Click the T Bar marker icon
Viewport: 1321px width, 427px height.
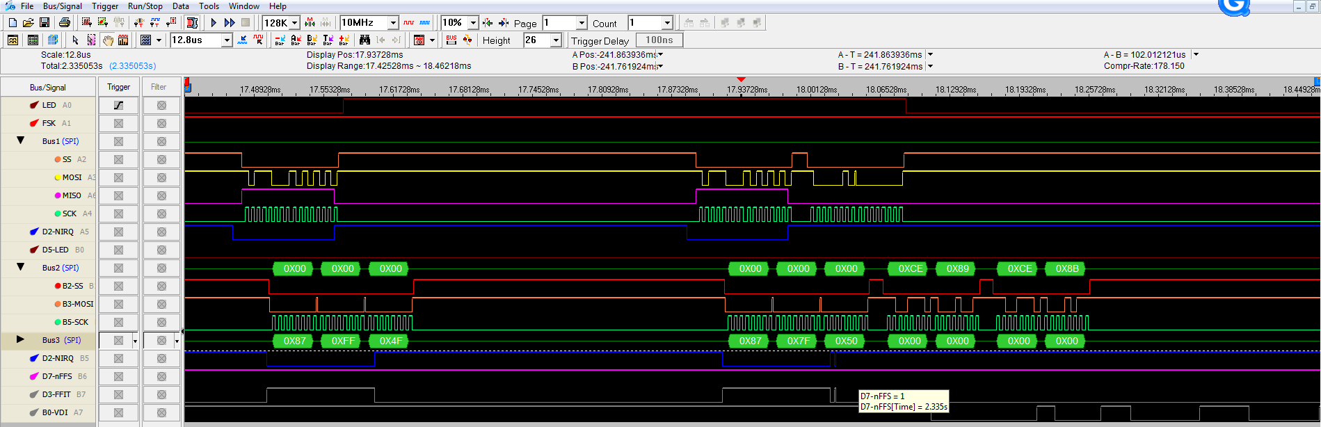[328, 40]
